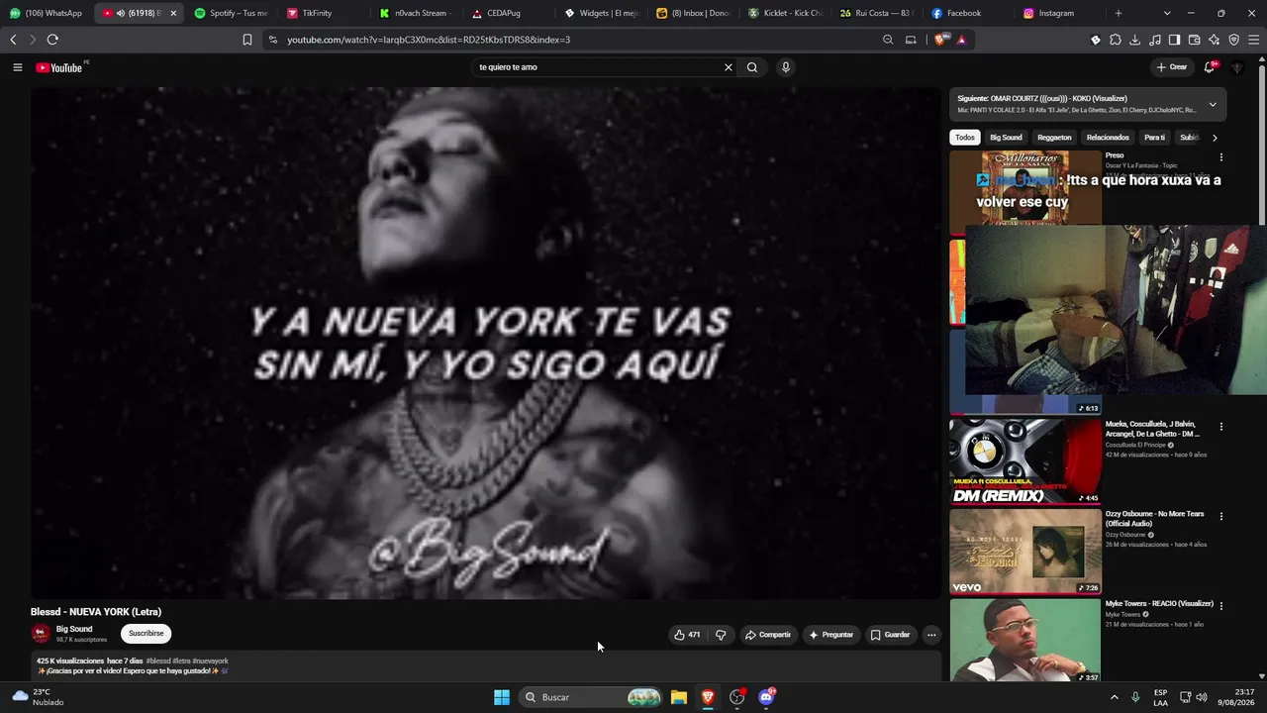Clear the YouTube search box text
The height and width of the screenshot is (713, 1267).
point(729,67)
